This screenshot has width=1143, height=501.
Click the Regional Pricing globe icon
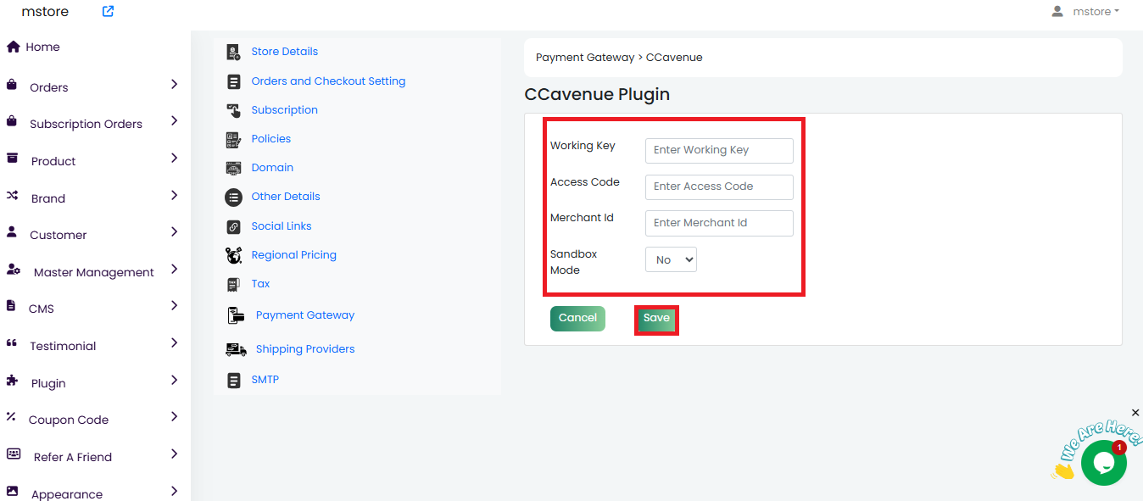233,255
